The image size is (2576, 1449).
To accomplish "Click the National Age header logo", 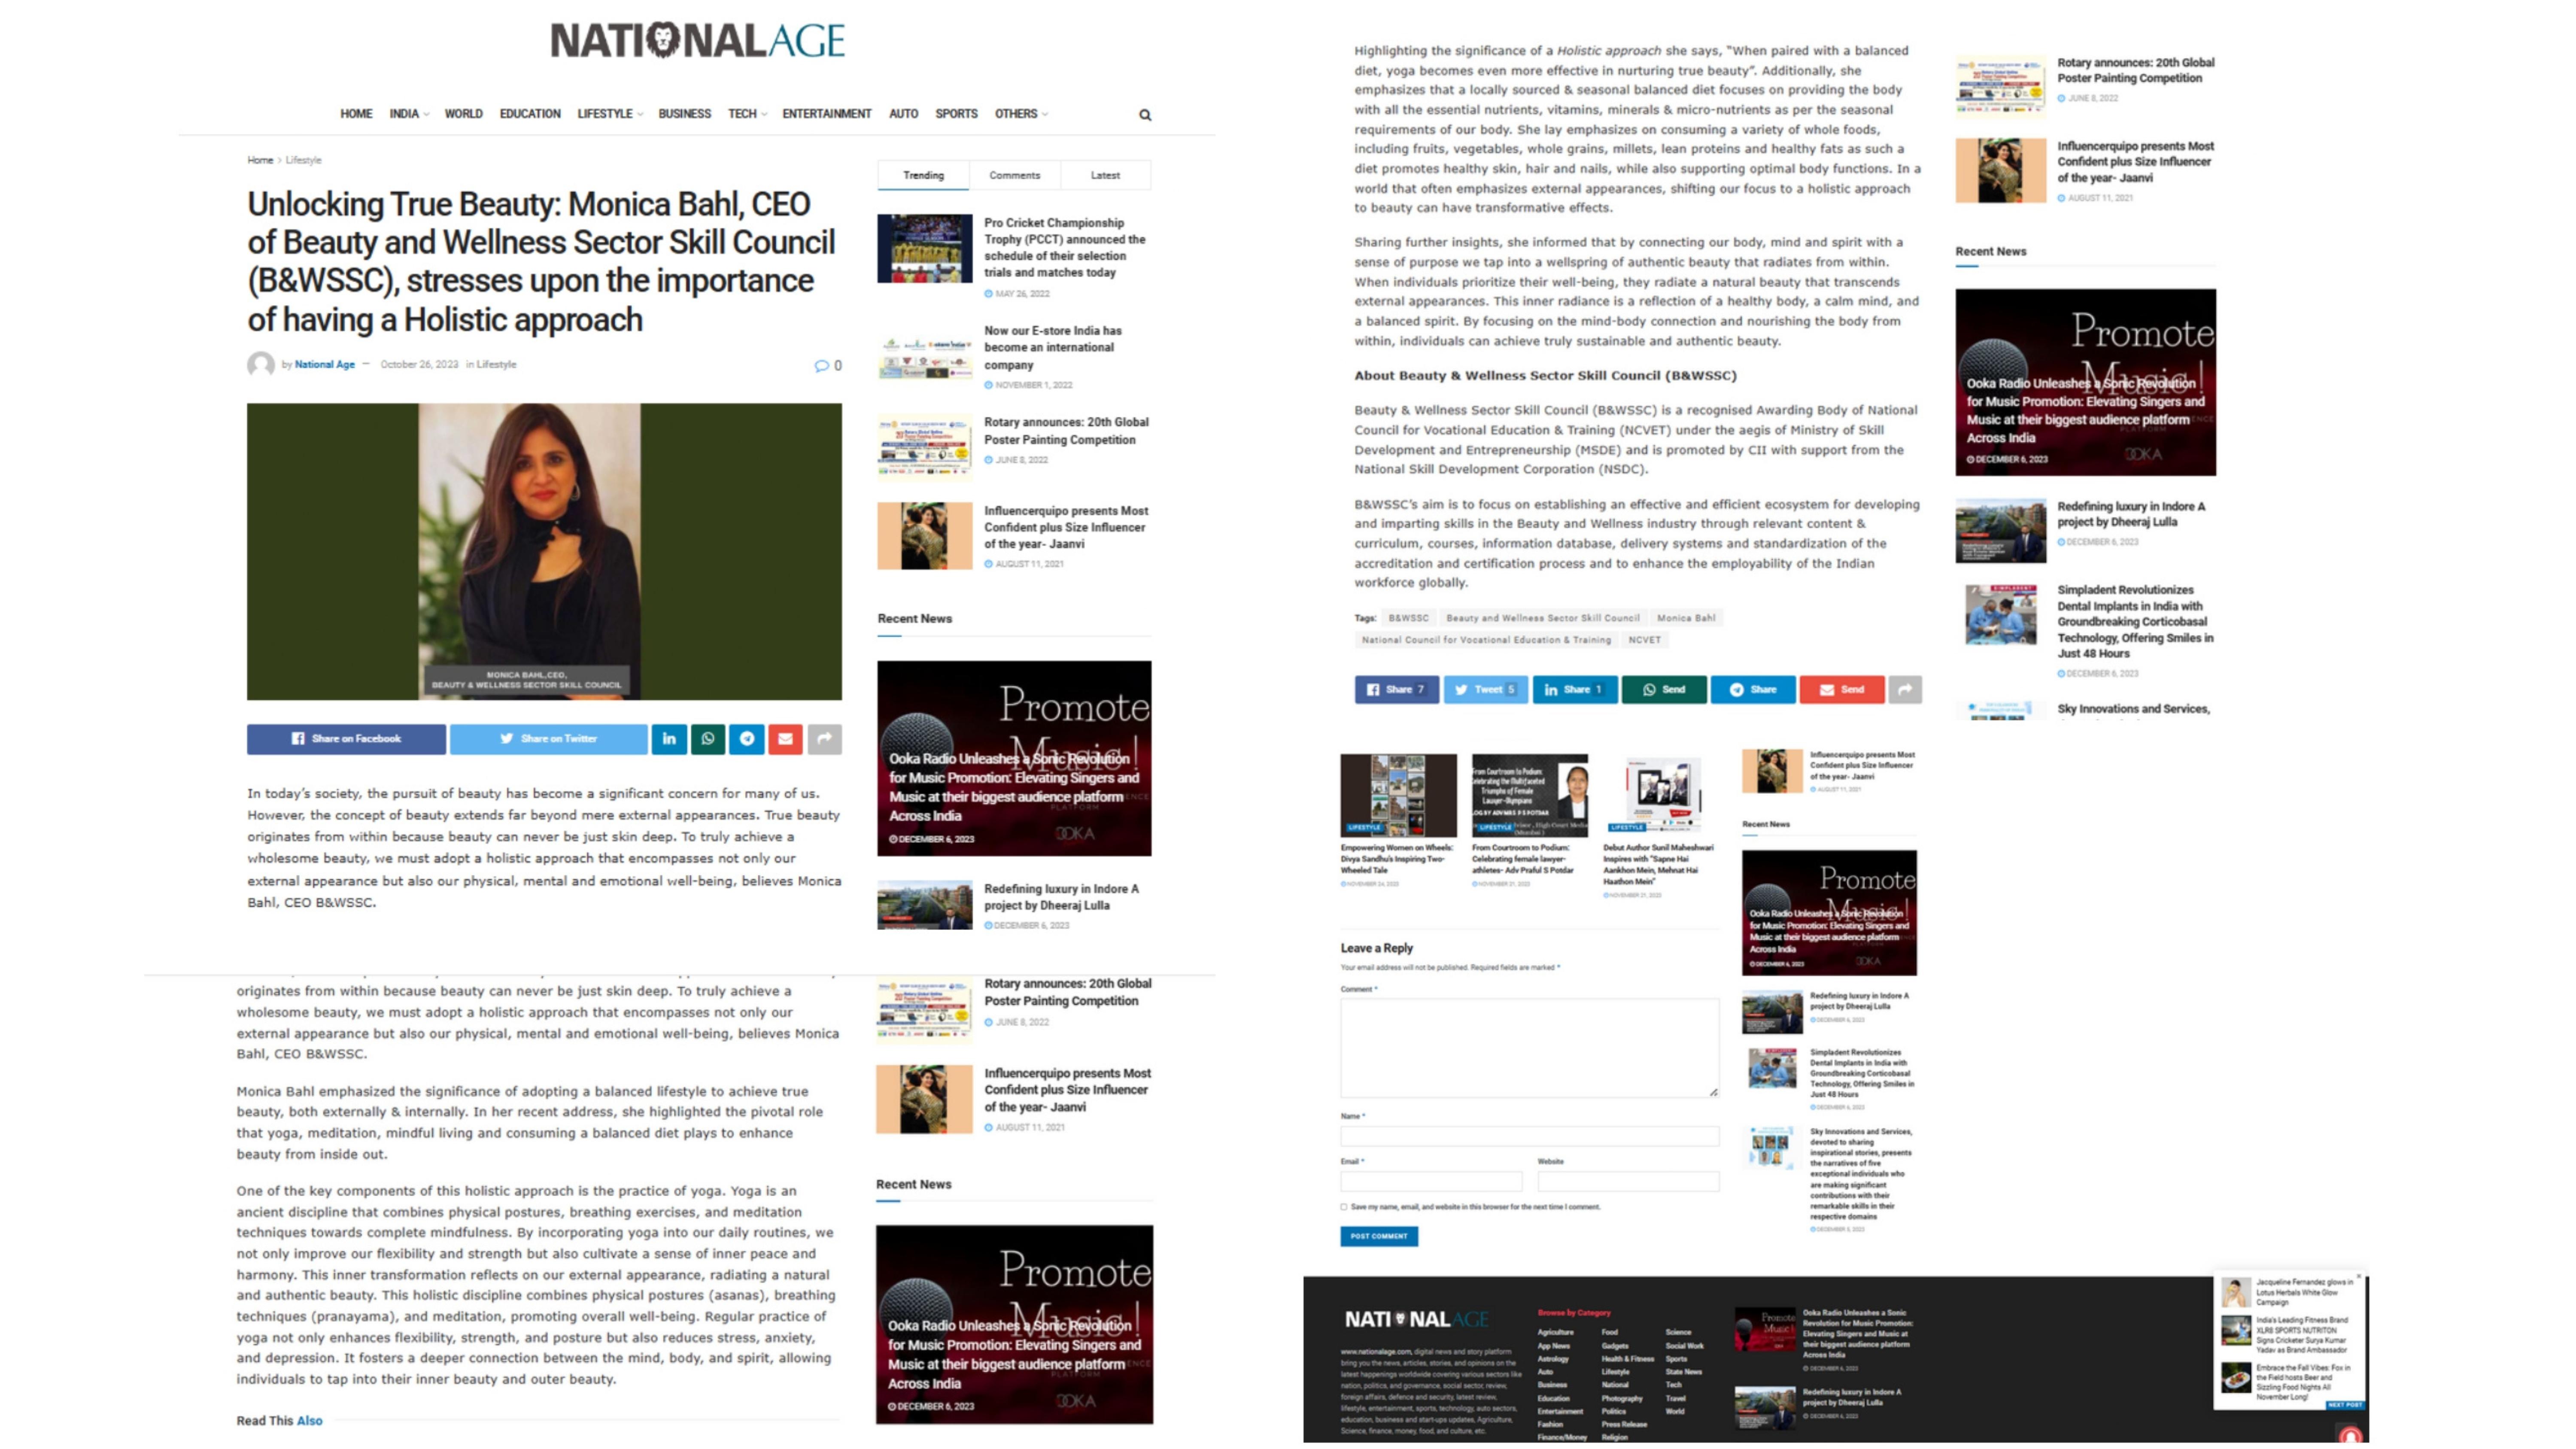I will (x=698, y=41).
